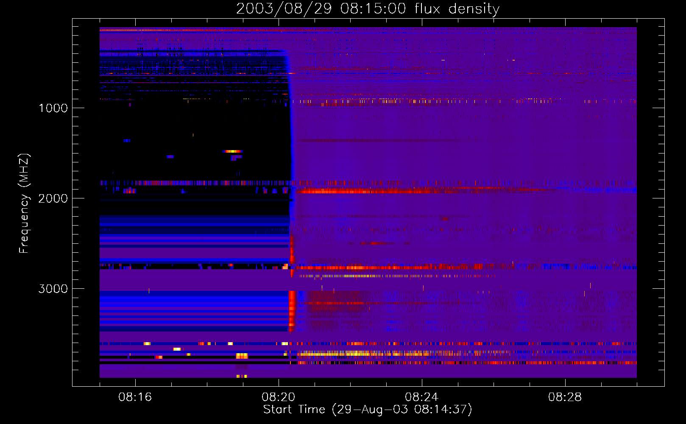
Task: Select the 2000 frequency tick label
Action: coord(53,198)
